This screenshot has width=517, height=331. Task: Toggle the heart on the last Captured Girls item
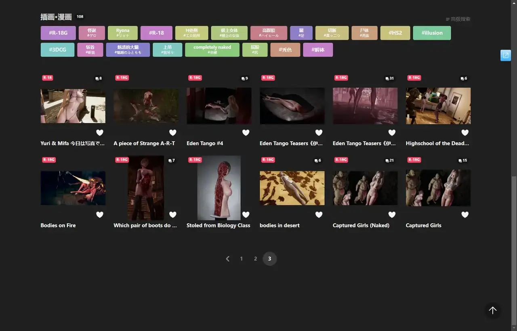click(x=465, y=215)
